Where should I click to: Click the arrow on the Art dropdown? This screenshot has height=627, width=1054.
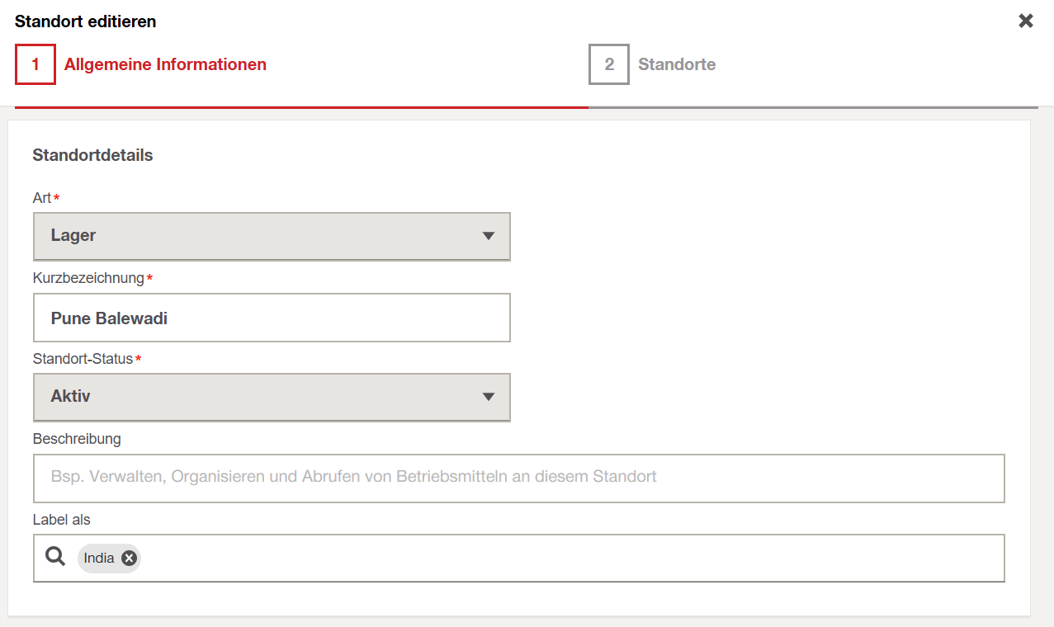click(489, 236)
